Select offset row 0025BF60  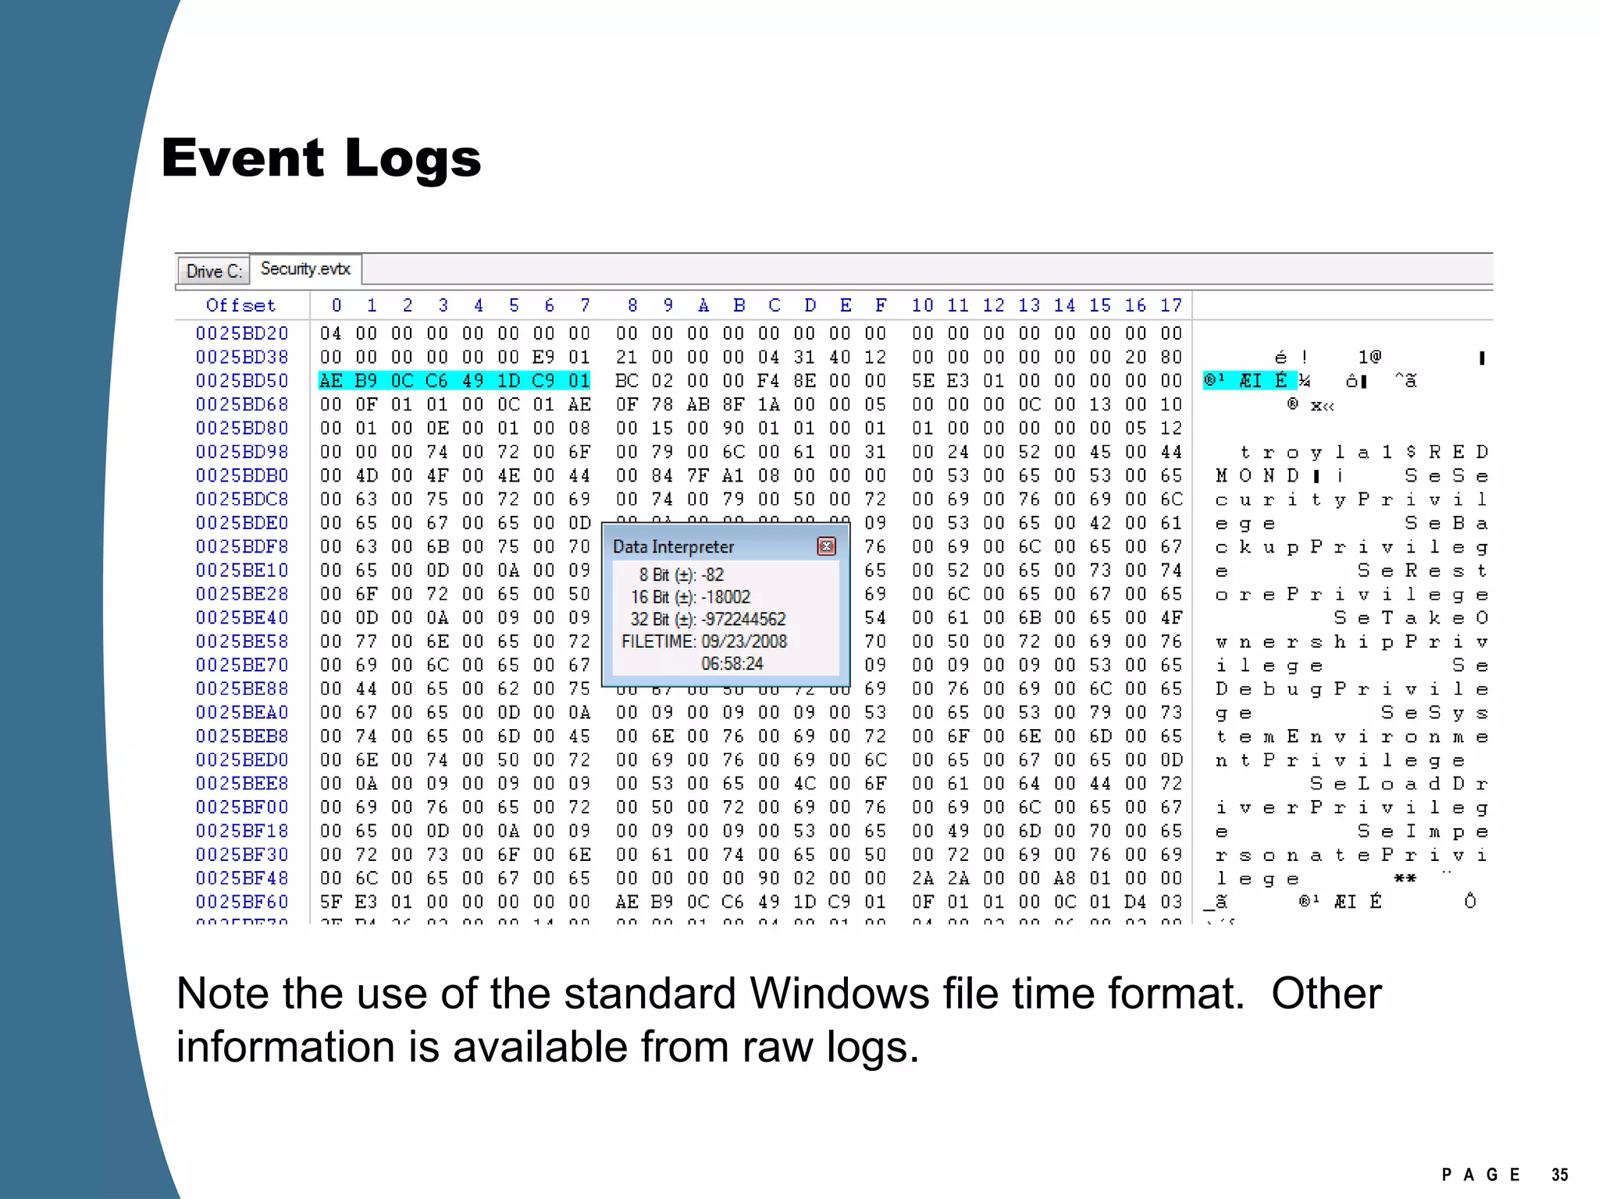(x=242, y=902)
